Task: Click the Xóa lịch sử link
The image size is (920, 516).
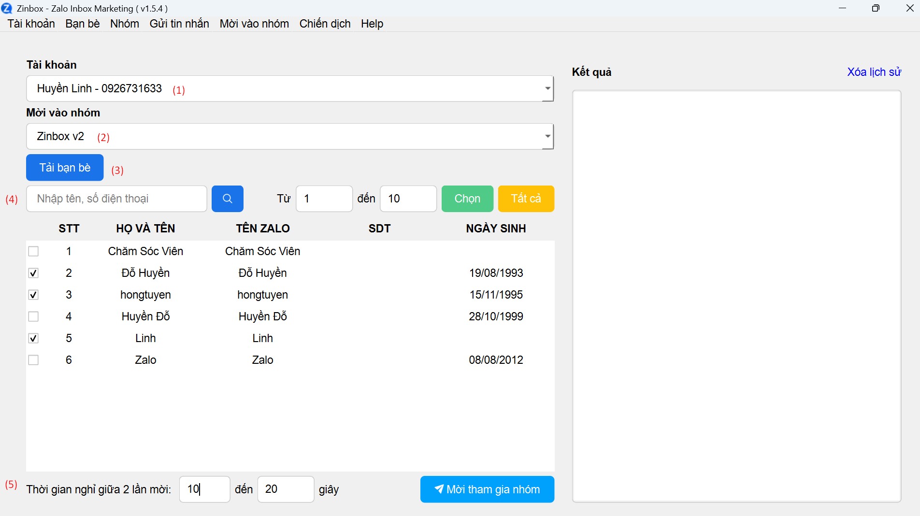Action: click(874, 72)
